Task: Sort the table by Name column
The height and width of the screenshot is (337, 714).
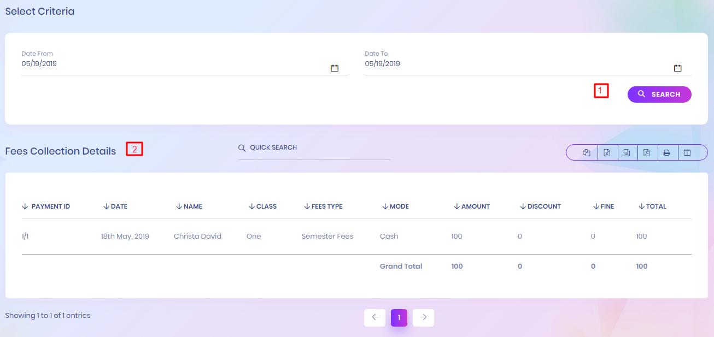Action: pos(192,206)
